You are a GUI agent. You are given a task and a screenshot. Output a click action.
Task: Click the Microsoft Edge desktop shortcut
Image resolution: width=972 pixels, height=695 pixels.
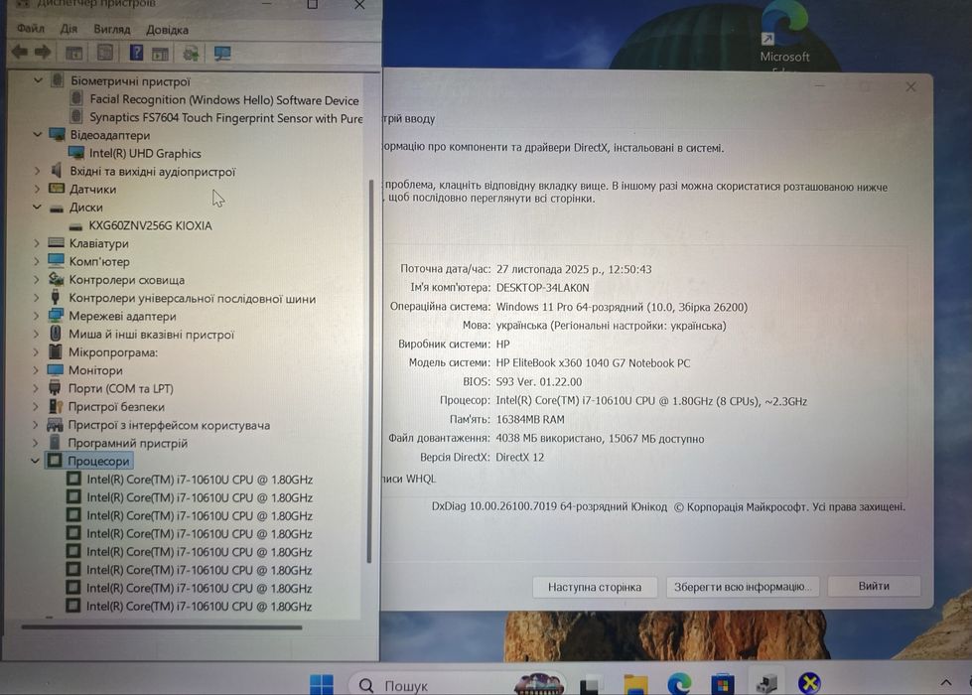coord(784,37)
